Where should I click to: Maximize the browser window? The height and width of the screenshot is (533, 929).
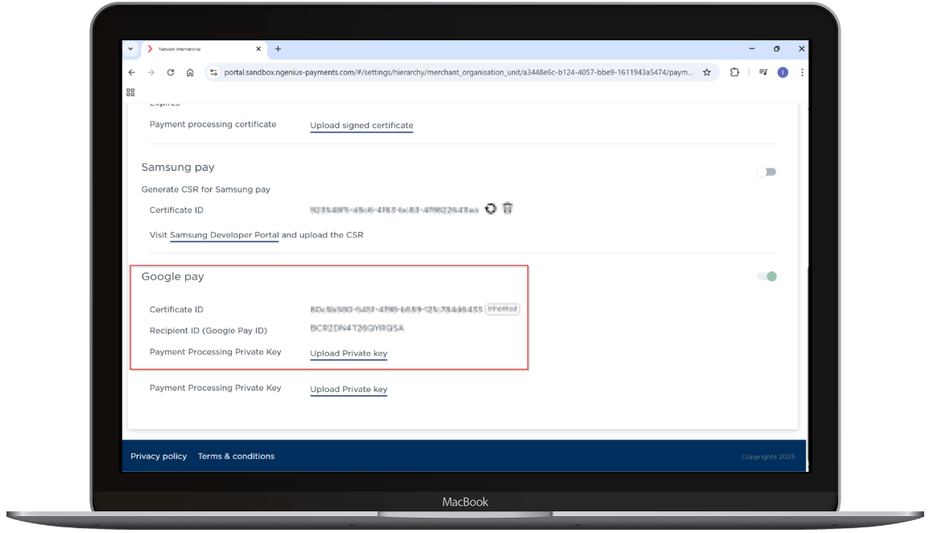pos(777,49)
